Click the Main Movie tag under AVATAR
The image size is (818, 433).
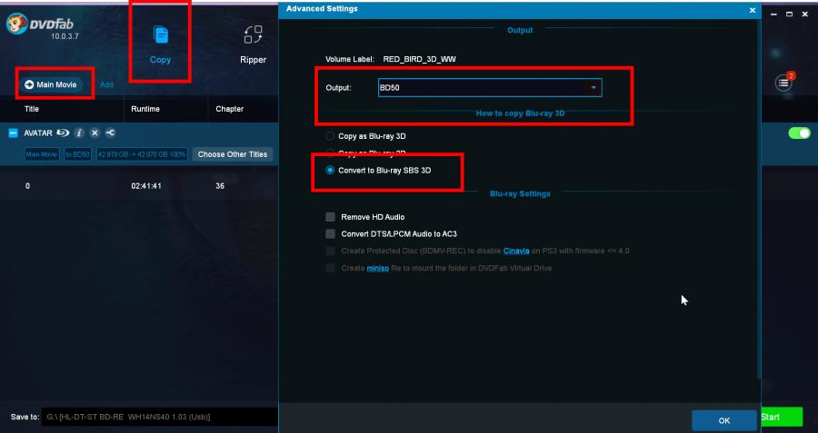[x=42, y=154]
